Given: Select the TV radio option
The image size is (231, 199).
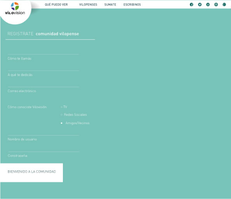Looking at the screenshot, I should coord(62,107).
